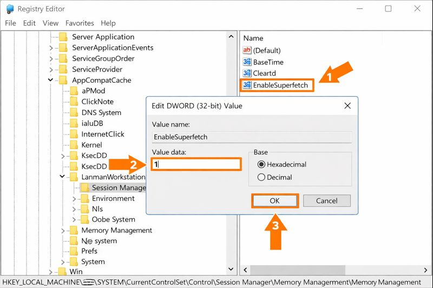Viewport: 433px width, 288px height.
Task: Select the Cleartd DWORD icon
Action: pyautogui.click(x=247, y=73)
